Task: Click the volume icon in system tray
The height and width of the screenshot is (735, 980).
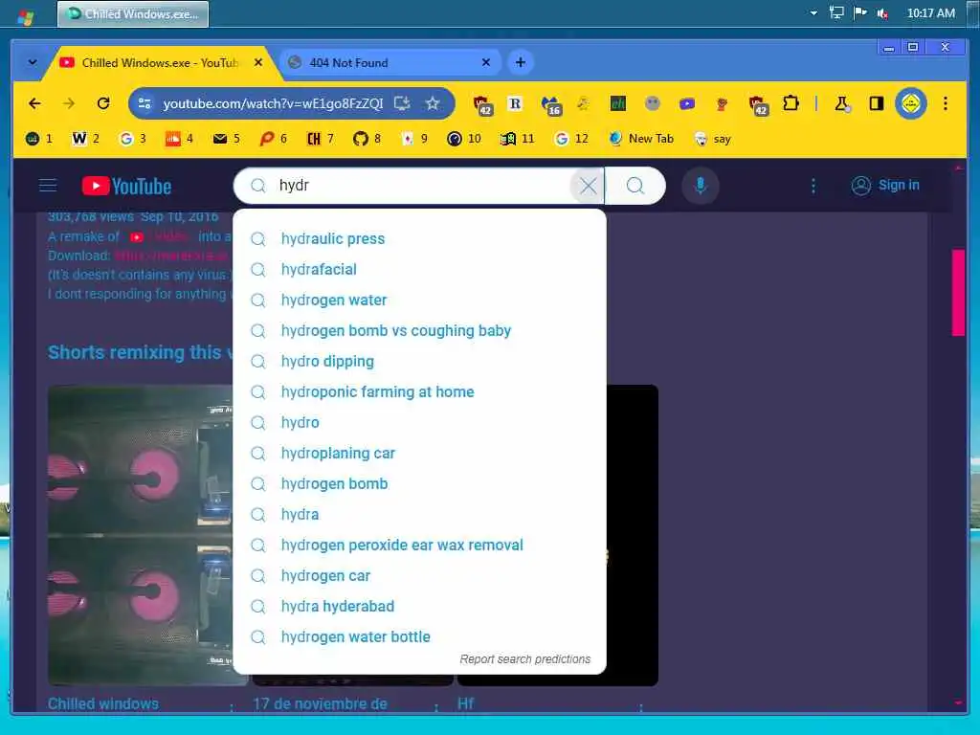Action: pyautogui.click(x=882, y=13)
